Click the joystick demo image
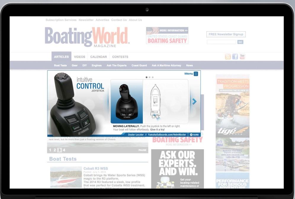The image size is (295, 199). (x=127, y=101)
